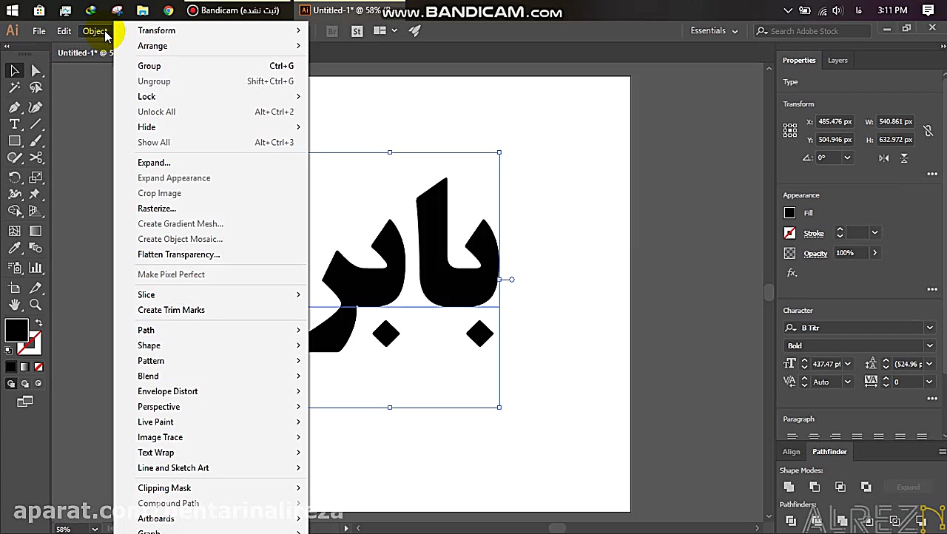Expand Opacity options arrow
The image size is (947, 534).
(x=874, y=253)
